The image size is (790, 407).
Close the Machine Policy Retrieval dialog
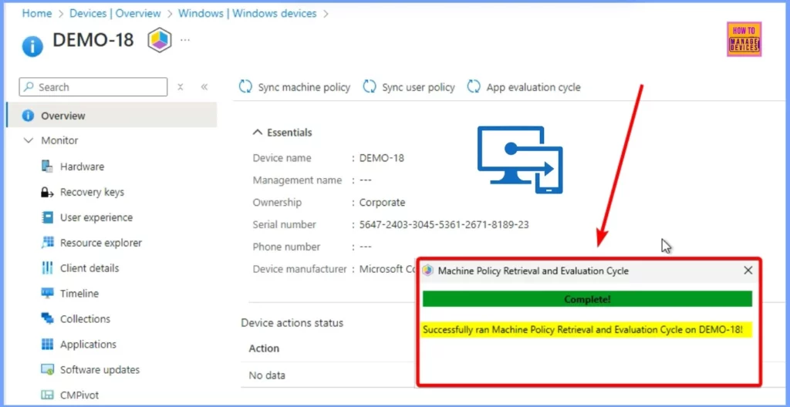[x=748, y=271]
